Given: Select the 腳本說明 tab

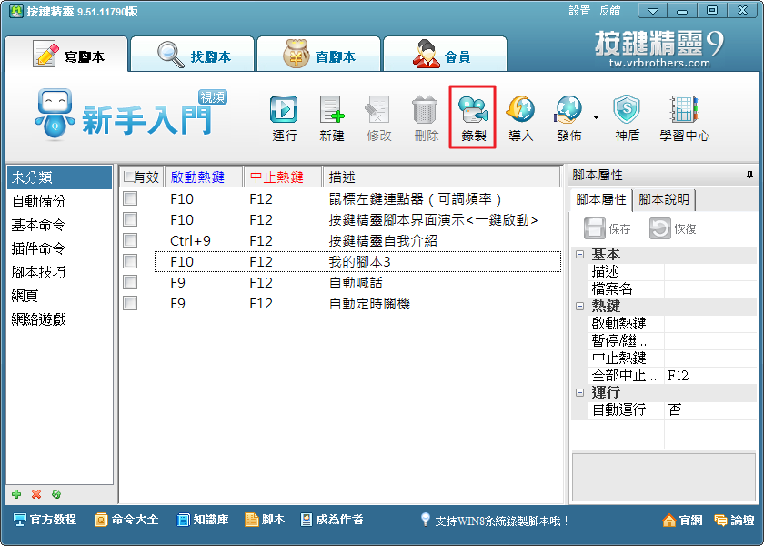Looking at the screenshot, I should tap(664, 200).
